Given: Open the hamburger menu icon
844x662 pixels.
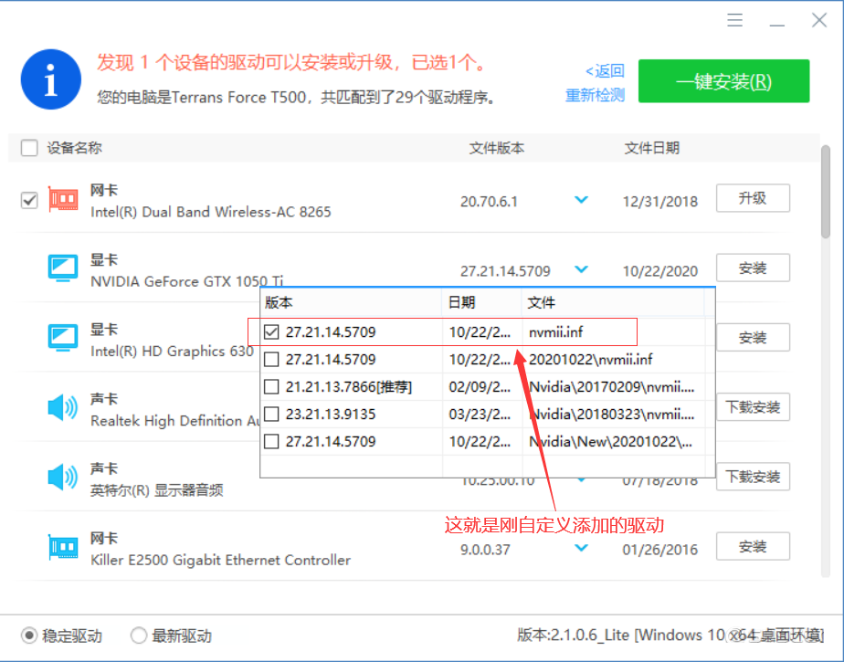Looking at the screenshot, I should click(x=734, y=20).
